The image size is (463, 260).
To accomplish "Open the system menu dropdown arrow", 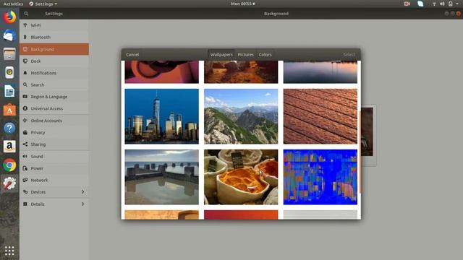I will click(x=458, y=4).
